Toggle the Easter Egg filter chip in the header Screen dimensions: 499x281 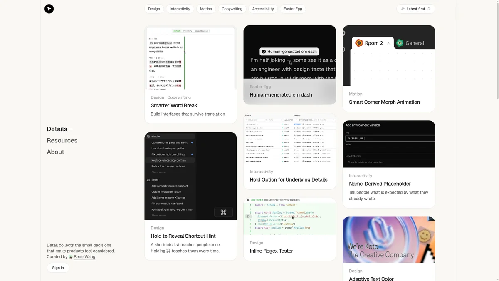pos(293,9)
